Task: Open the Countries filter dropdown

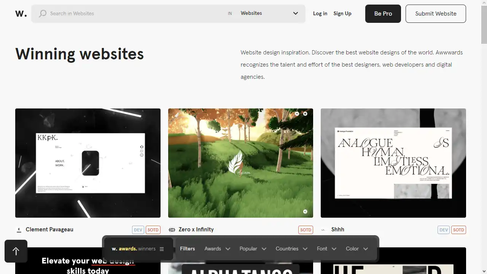Action: coord(291,249)
